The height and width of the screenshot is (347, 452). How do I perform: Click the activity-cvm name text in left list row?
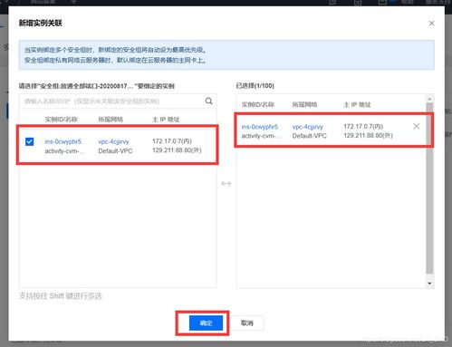pos(64,151)
